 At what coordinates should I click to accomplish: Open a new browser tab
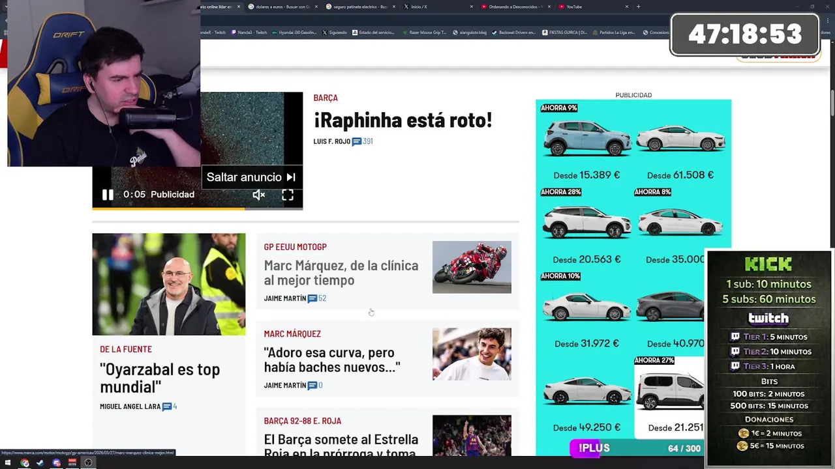638,7
